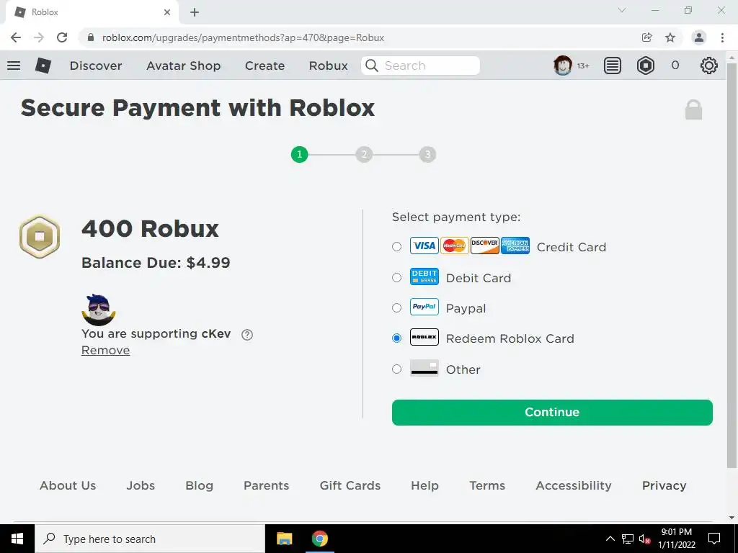Bookmark this page with star icon
Viewport: 738px width, 553px height.
670,37
